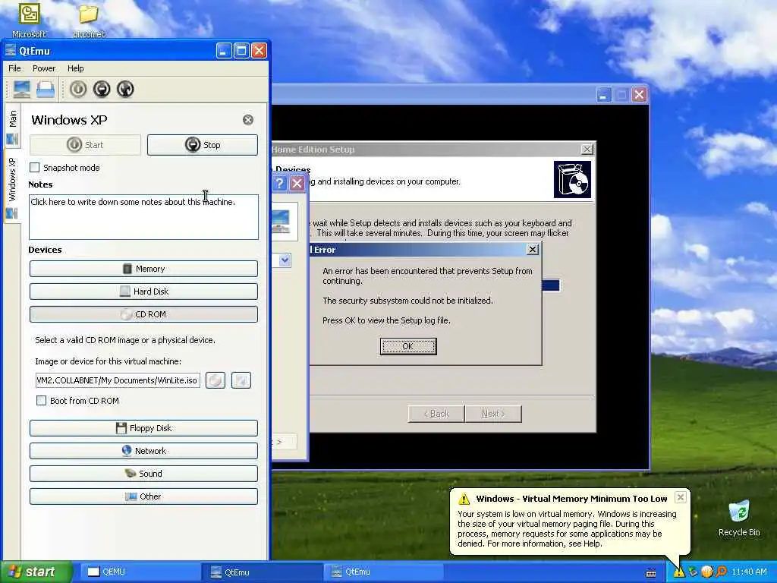Click the browse image file icon beside image path

pos(241,380)
